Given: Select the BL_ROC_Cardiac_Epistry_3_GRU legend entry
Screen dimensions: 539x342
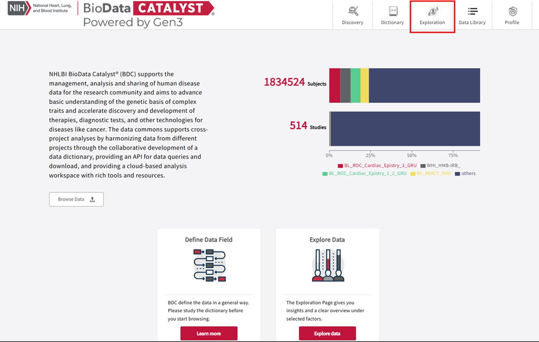Looking at the screenshot, I should pyautogui.click(x=377, y=165).
